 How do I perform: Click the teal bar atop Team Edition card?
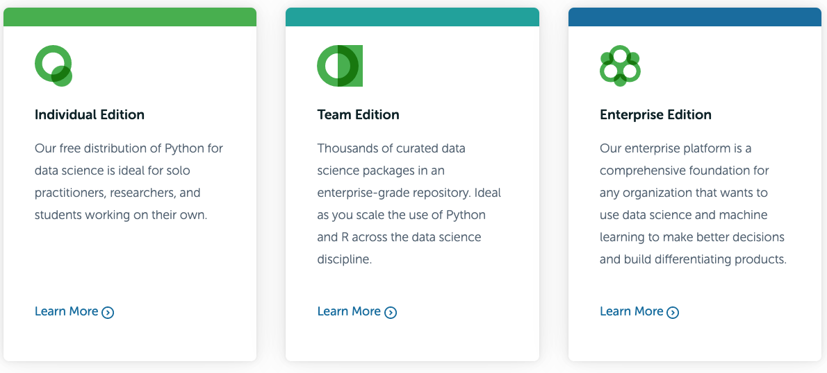[412, 17]
